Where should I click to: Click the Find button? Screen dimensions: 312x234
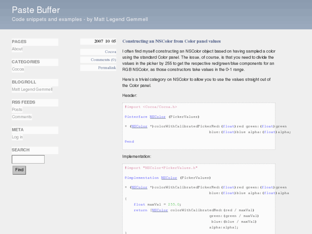coord(19,170)
